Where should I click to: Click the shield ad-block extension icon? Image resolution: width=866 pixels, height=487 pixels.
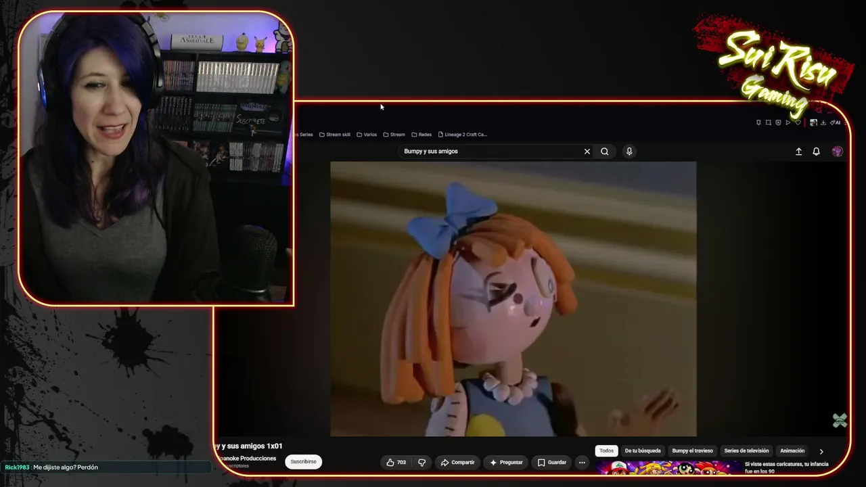[x=778, y=122]
